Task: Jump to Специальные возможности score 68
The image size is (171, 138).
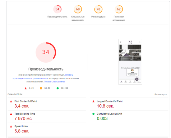Action: tap(78, 9)
